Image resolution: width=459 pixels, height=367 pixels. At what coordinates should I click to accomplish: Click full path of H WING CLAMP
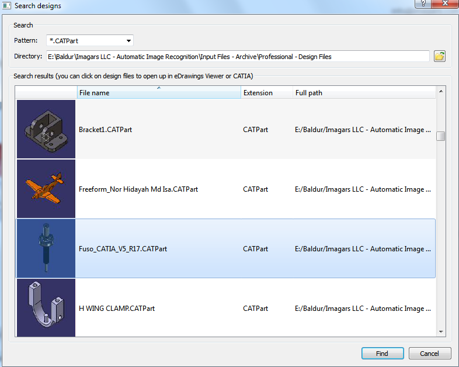coord(363,308)
